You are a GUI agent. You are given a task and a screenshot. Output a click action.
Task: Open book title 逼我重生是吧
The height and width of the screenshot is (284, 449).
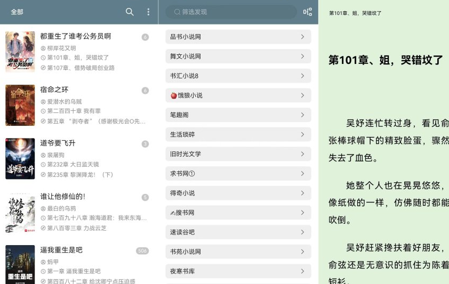[x=61, y=250]
